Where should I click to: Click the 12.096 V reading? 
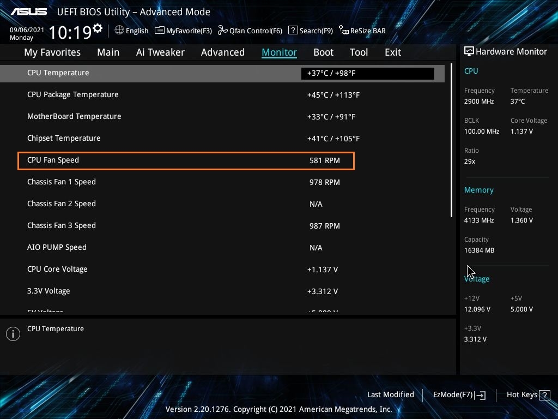(477, 309)
